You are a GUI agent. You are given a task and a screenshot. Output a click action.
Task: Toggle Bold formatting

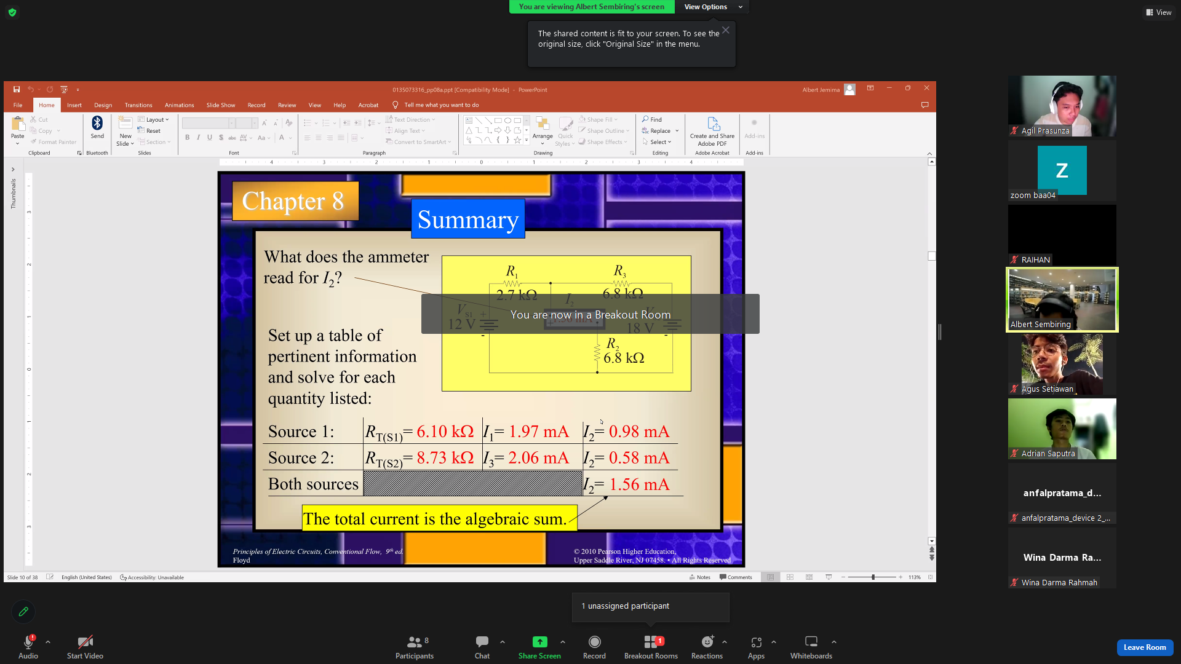click(x=187, y=138)
